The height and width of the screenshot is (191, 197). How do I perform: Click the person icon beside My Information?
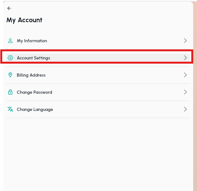pyautogui.click(x=10, y=41)
